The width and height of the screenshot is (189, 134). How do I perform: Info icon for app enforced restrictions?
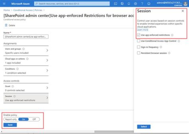click(172, 35)
